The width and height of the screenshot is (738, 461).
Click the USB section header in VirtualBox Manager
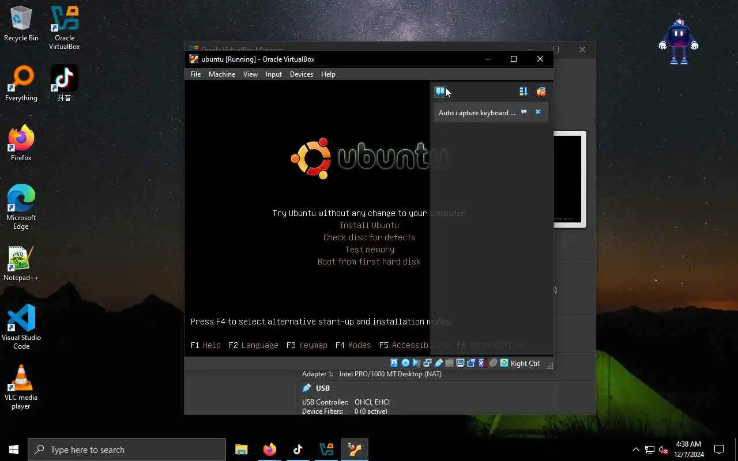(x=323, y=388)
